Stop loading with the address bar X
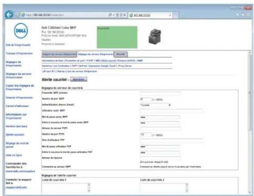The width and height of the screenshot is (254, 196). click(x=124, y=15)
